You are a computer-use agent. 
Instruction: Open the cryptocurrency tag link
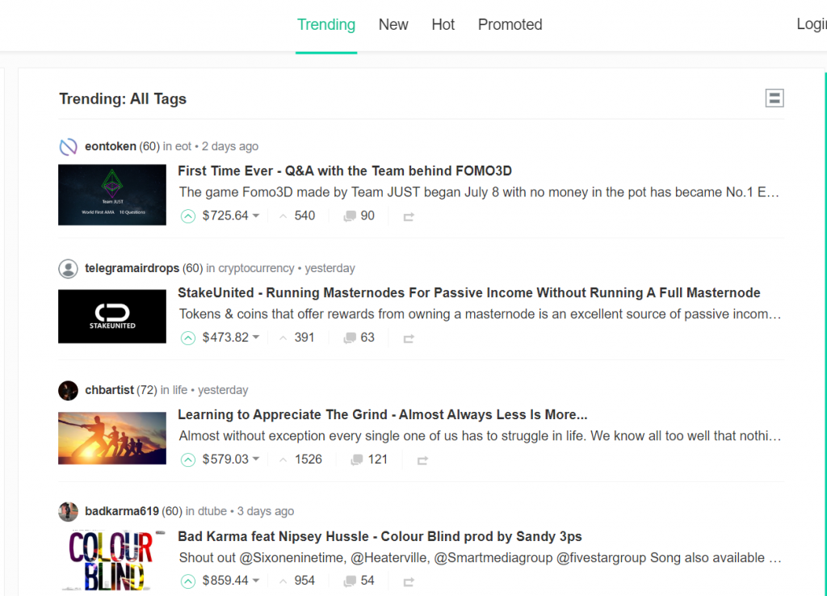[x=256, y=268]
